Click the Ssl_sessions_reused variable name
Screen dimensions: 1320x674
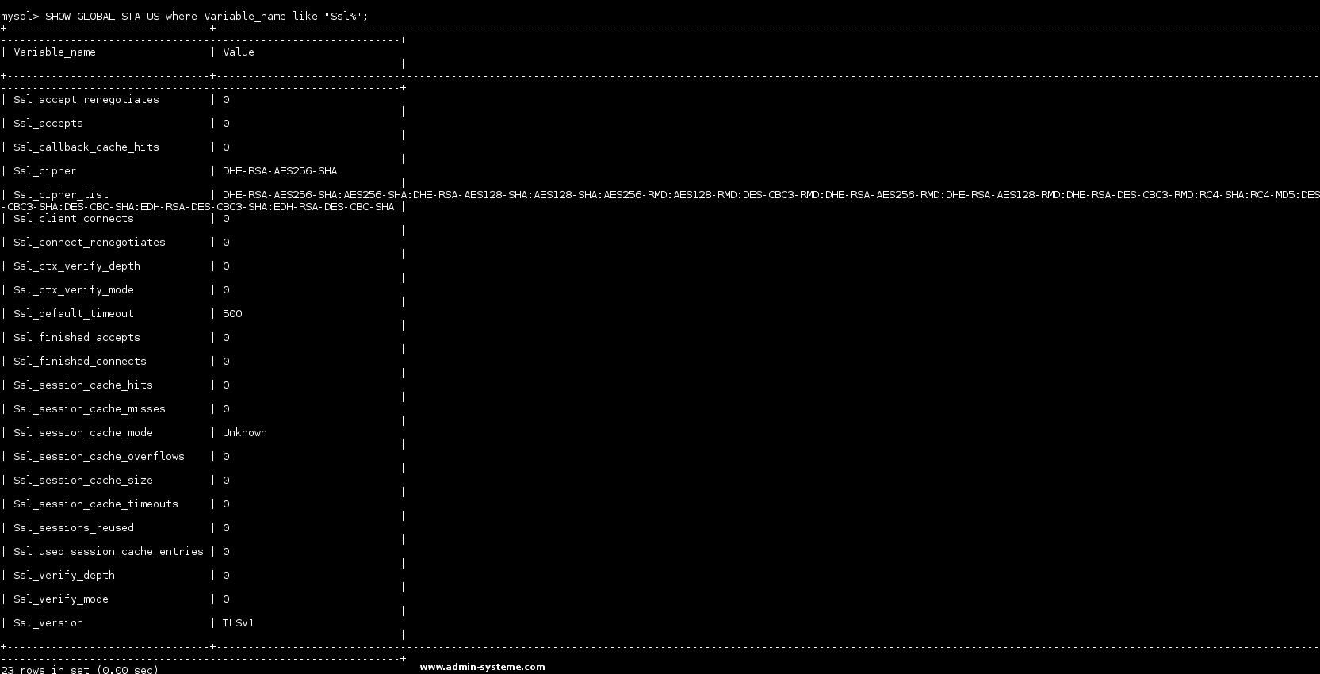tap(74, 527)
